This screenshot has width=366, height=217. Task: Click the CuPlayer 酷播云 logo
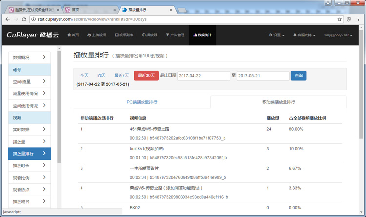pyautogui.click(x=32, y=35)
